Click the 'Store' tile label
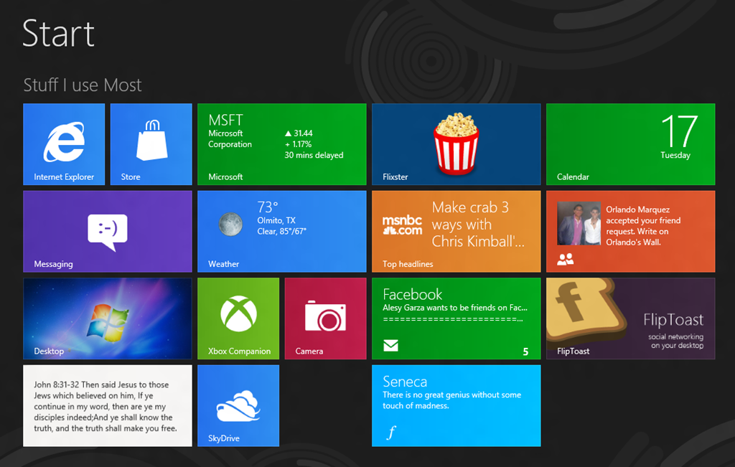This screenshot has height=467, width=735. click(131, 177)
